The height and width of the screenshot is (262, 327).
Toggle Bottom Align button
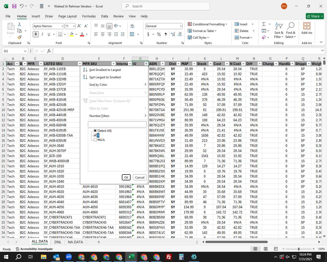click(109, 26)
